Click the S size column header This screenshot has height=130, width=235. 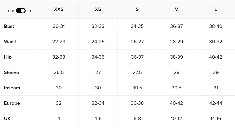(x=137, y=9)
